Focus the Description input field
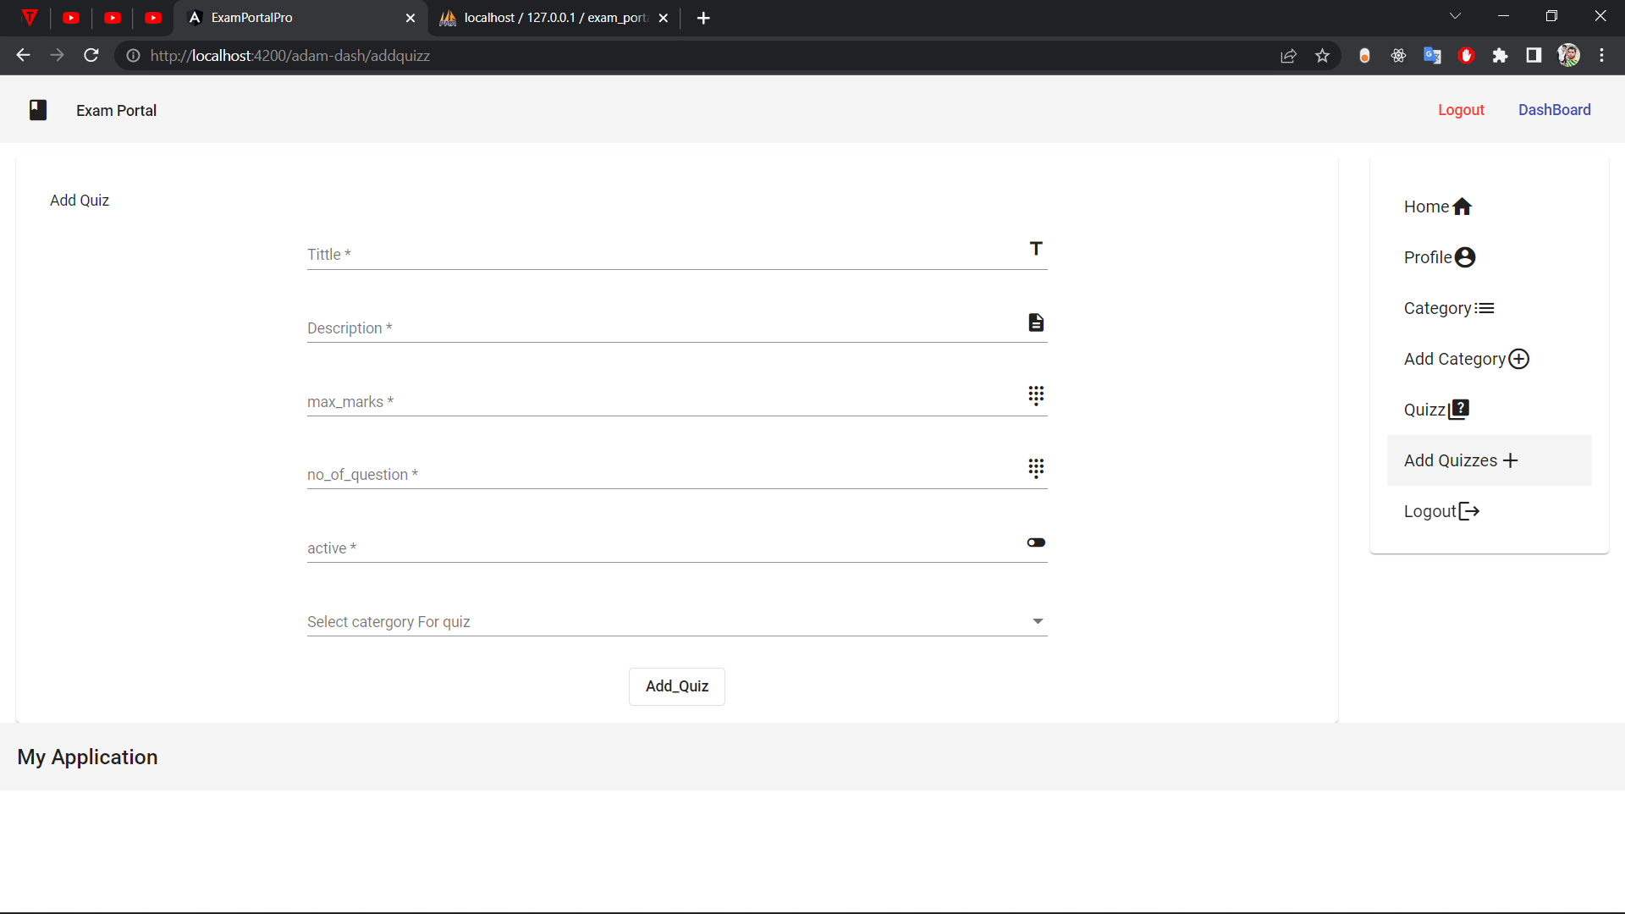Viewport: 1625px width, 914px height. coord(660,328)
